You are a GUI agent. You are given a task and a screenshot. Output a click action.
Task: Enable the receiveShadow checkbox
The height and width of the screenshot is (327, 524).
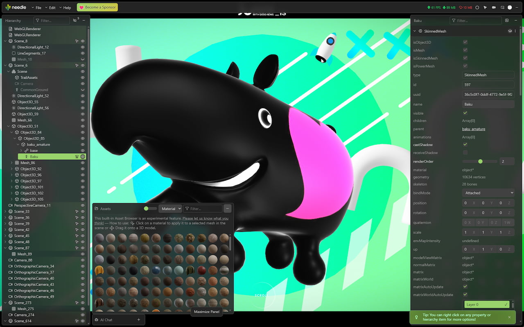coord(465,152)
